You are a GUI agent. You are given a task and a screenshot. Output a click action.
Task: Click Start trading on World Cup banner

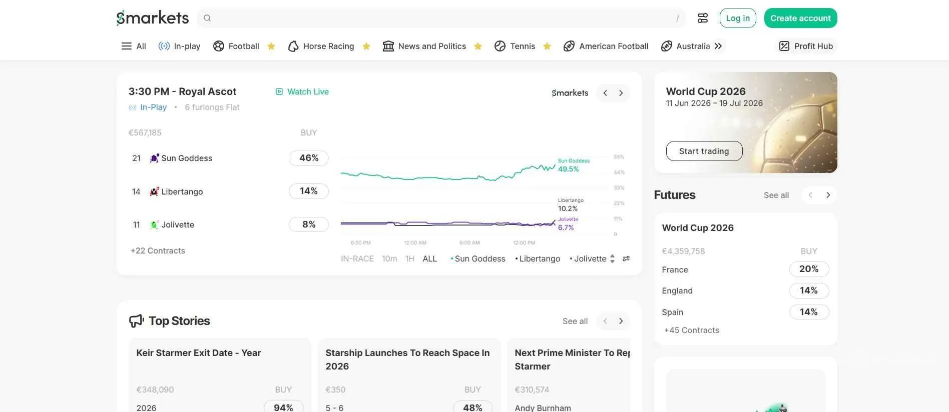tap(704, 151)
